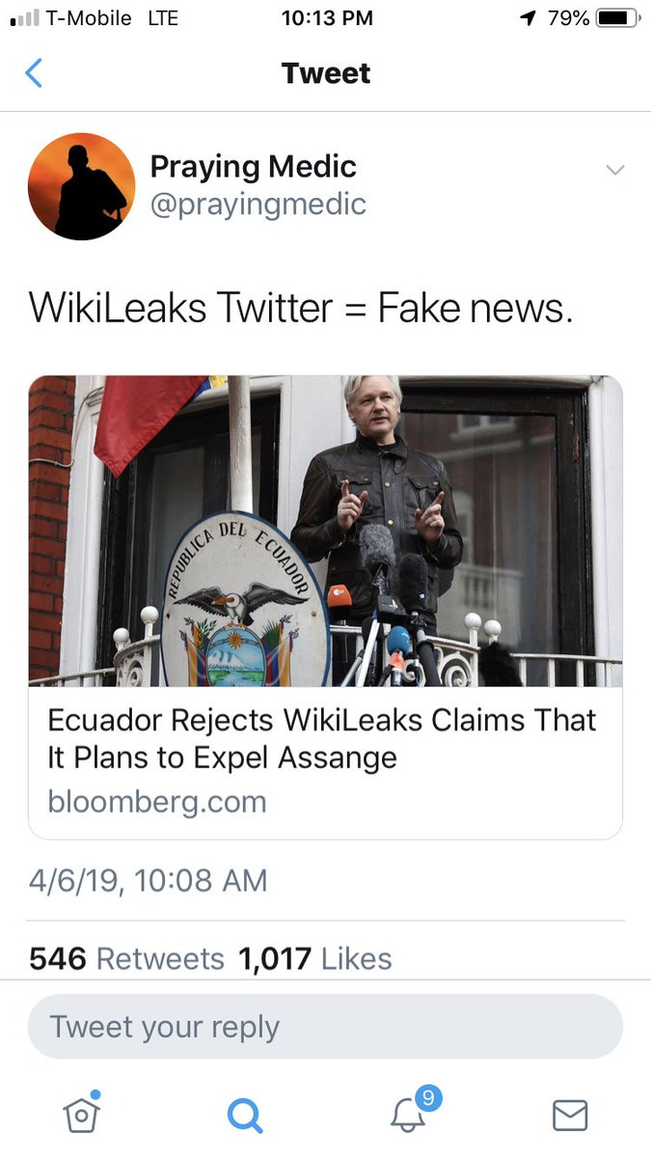Open the Messages envelope icon

(570, 1116)
